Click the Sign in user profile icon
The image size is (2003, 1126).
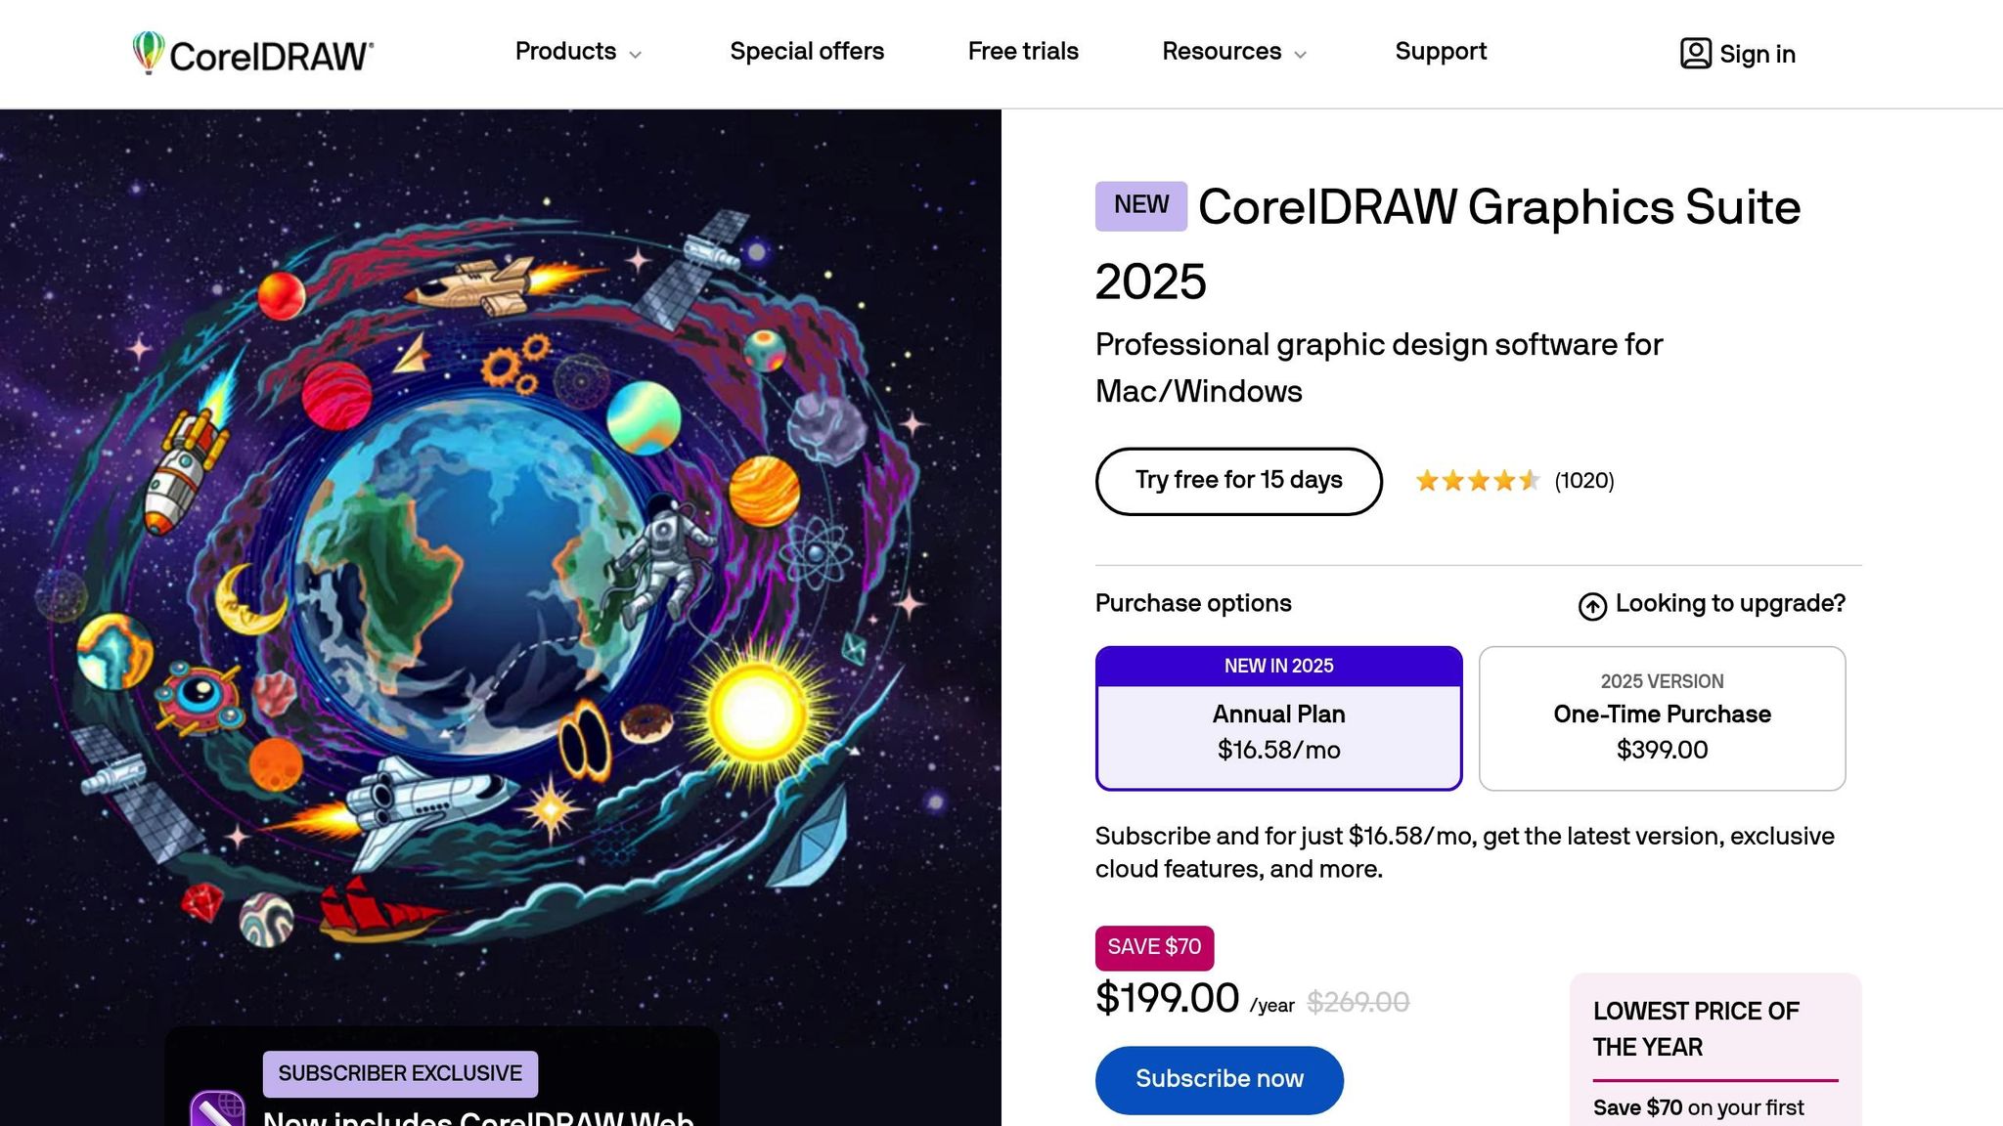coord(1695,54)
